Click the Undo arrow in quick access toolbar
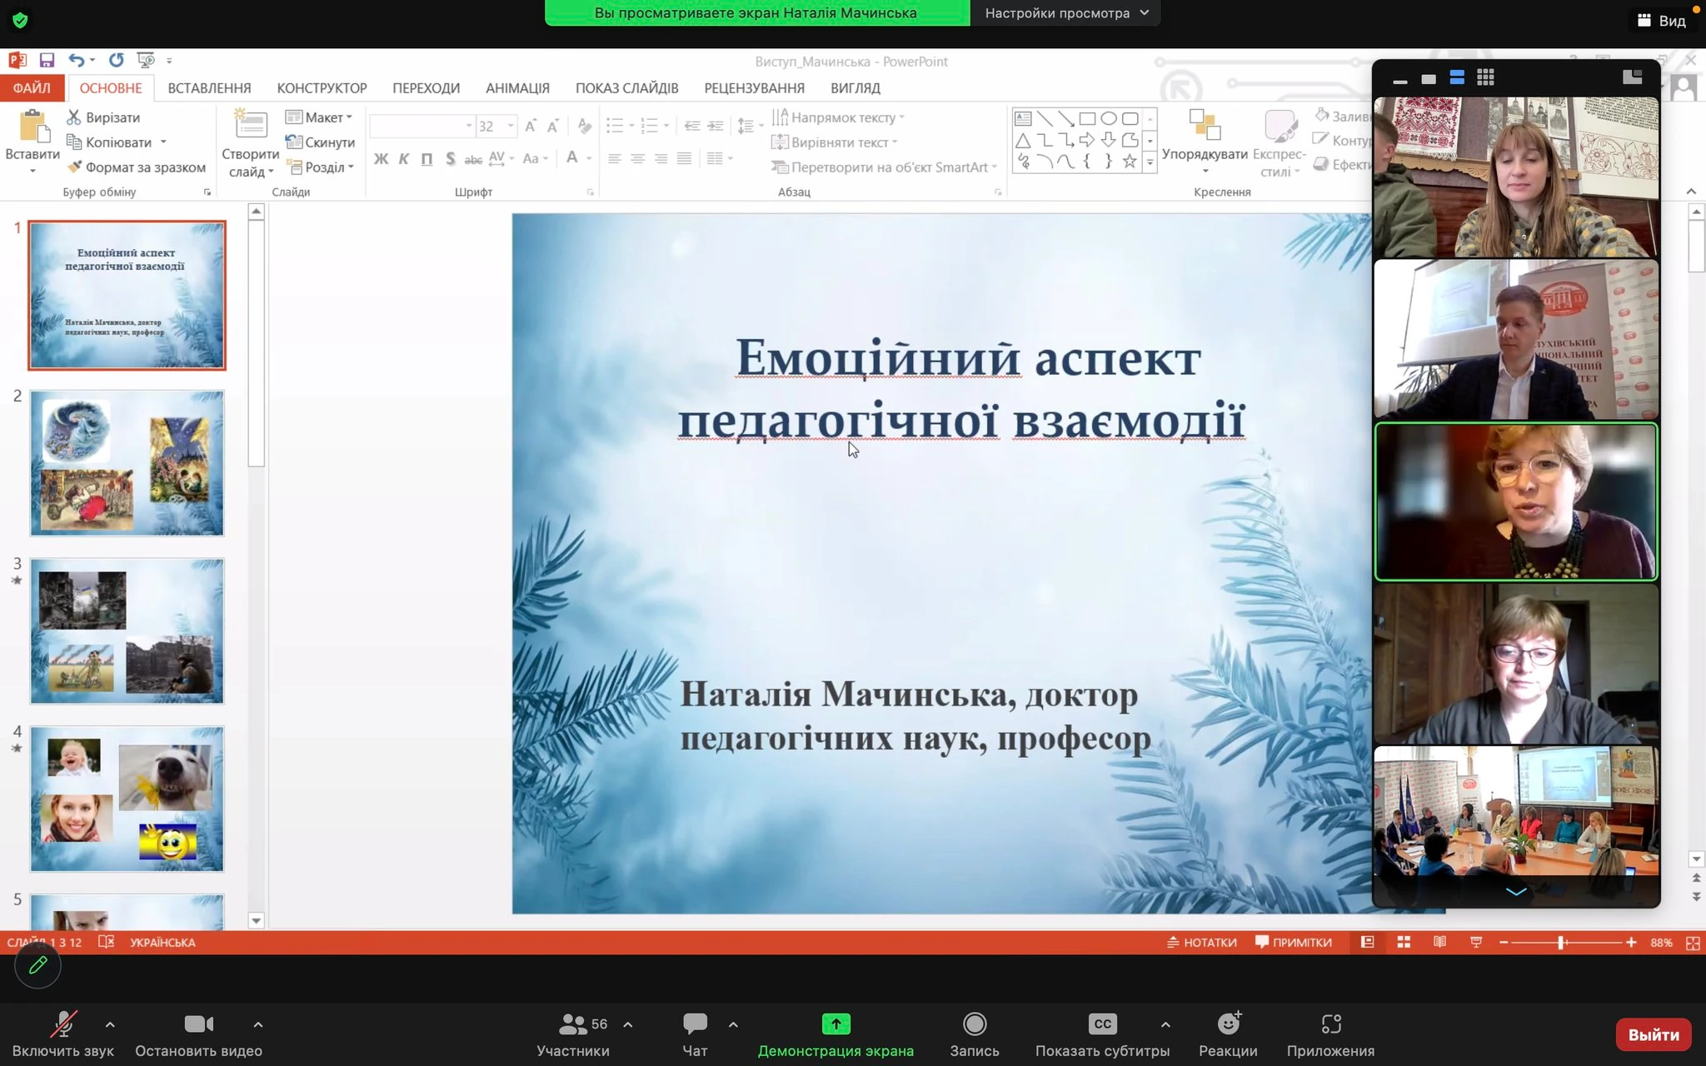 tap(76, 60)
